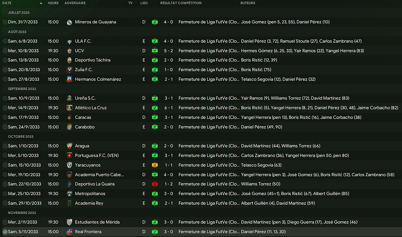Viewport: 402px width, 237px height.
Task: Open the Deportivo Táchira team link
Action: coord(92,60)
